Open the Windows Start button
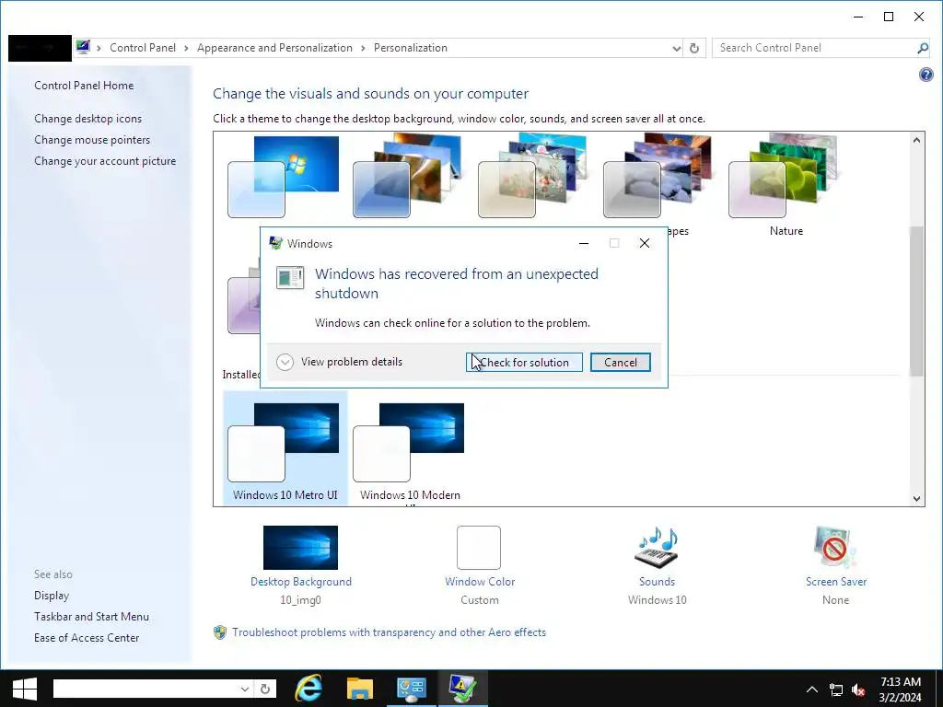 click(24, 689)
